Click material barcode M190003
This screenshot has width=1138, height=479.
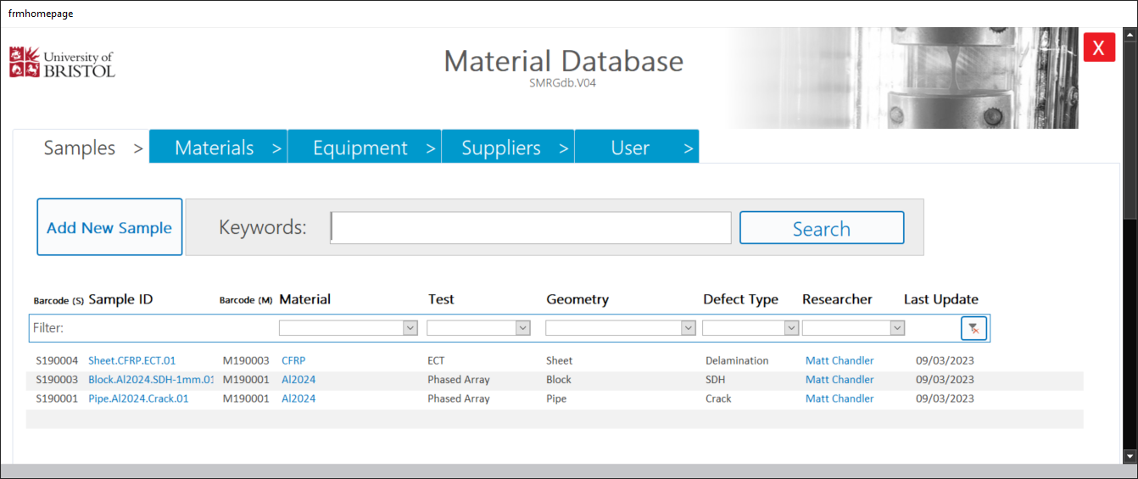[x=246, y=360]
